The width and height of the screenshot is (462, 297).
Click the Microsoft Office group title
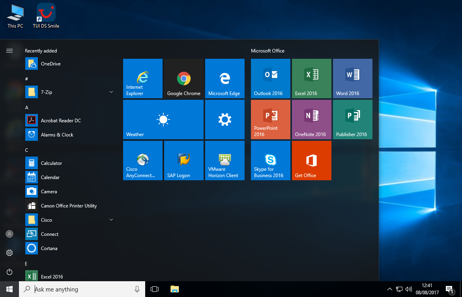coord(267,50)
